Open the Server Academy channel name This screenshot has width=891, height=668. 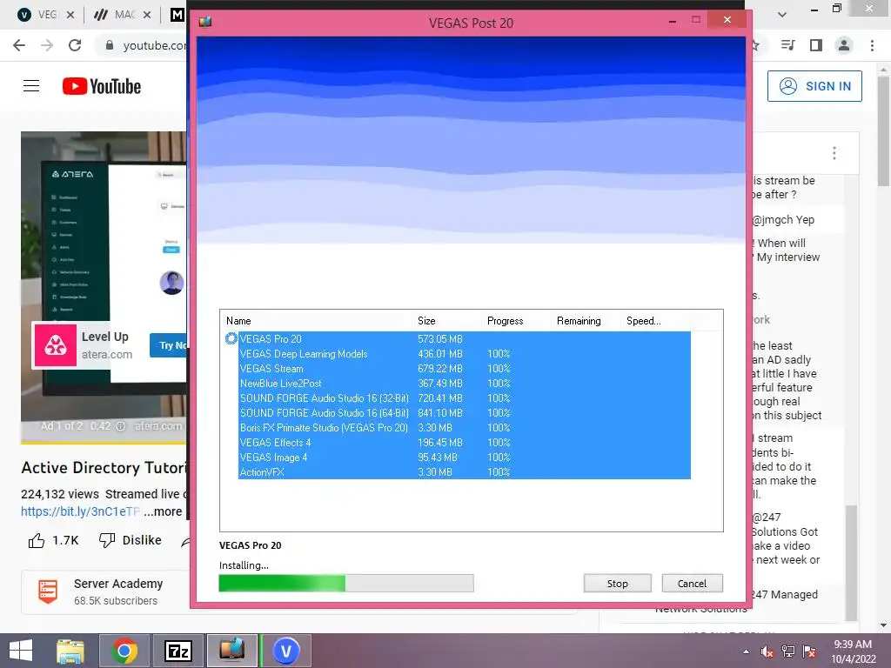pyautogui.click(x=118, y=584)
